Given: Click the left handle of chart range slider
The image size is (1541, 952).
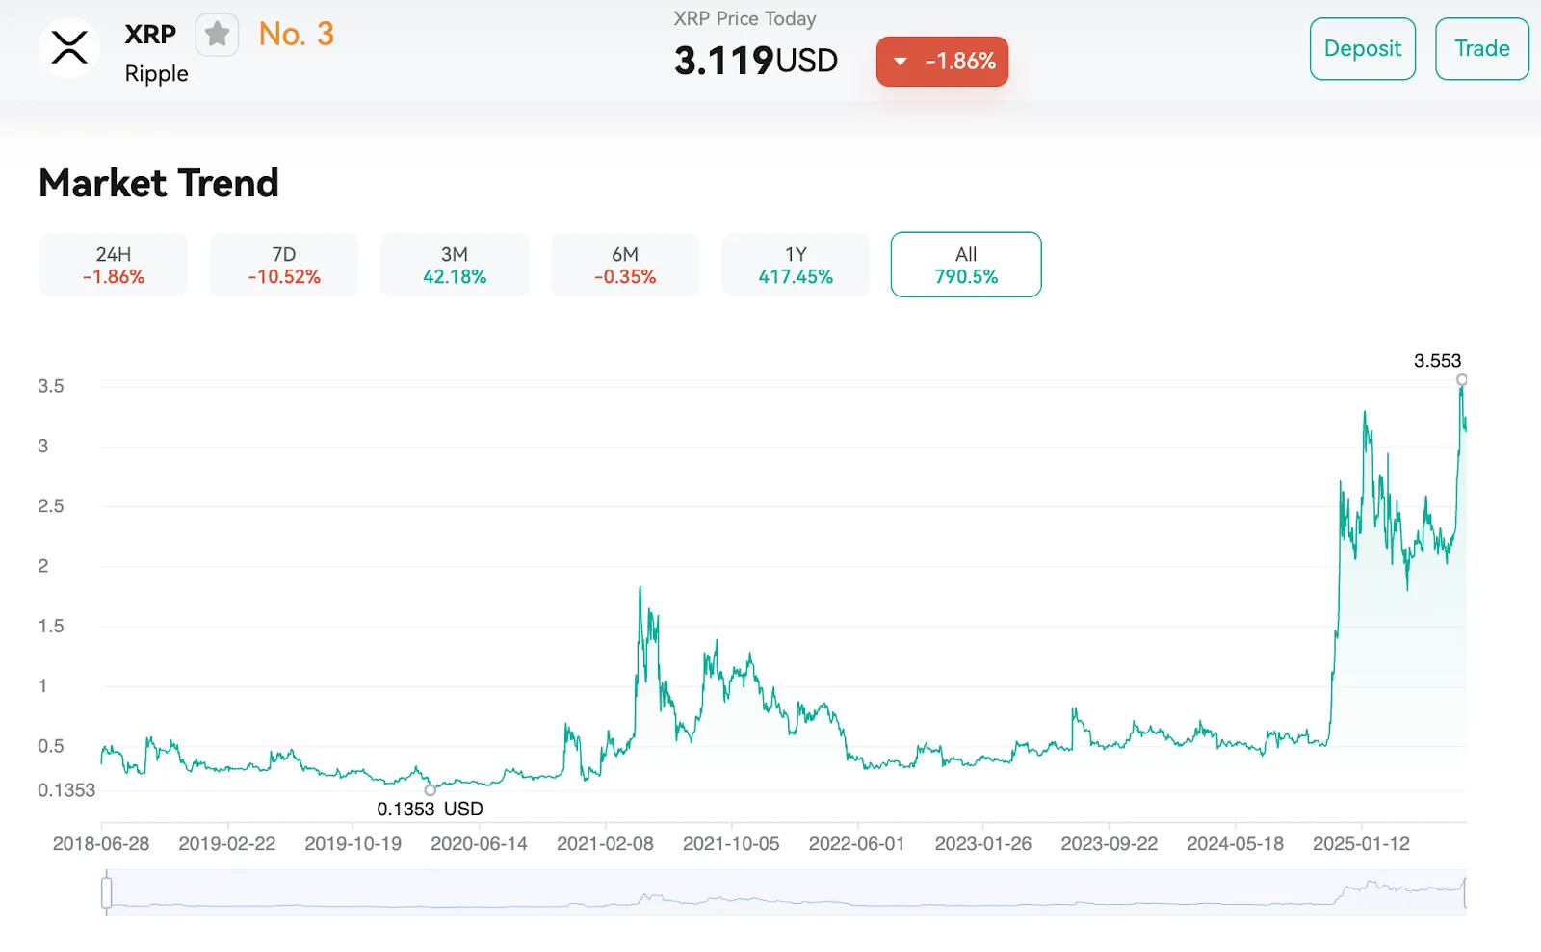Looking at the screenshot, I should coord(107,892).
